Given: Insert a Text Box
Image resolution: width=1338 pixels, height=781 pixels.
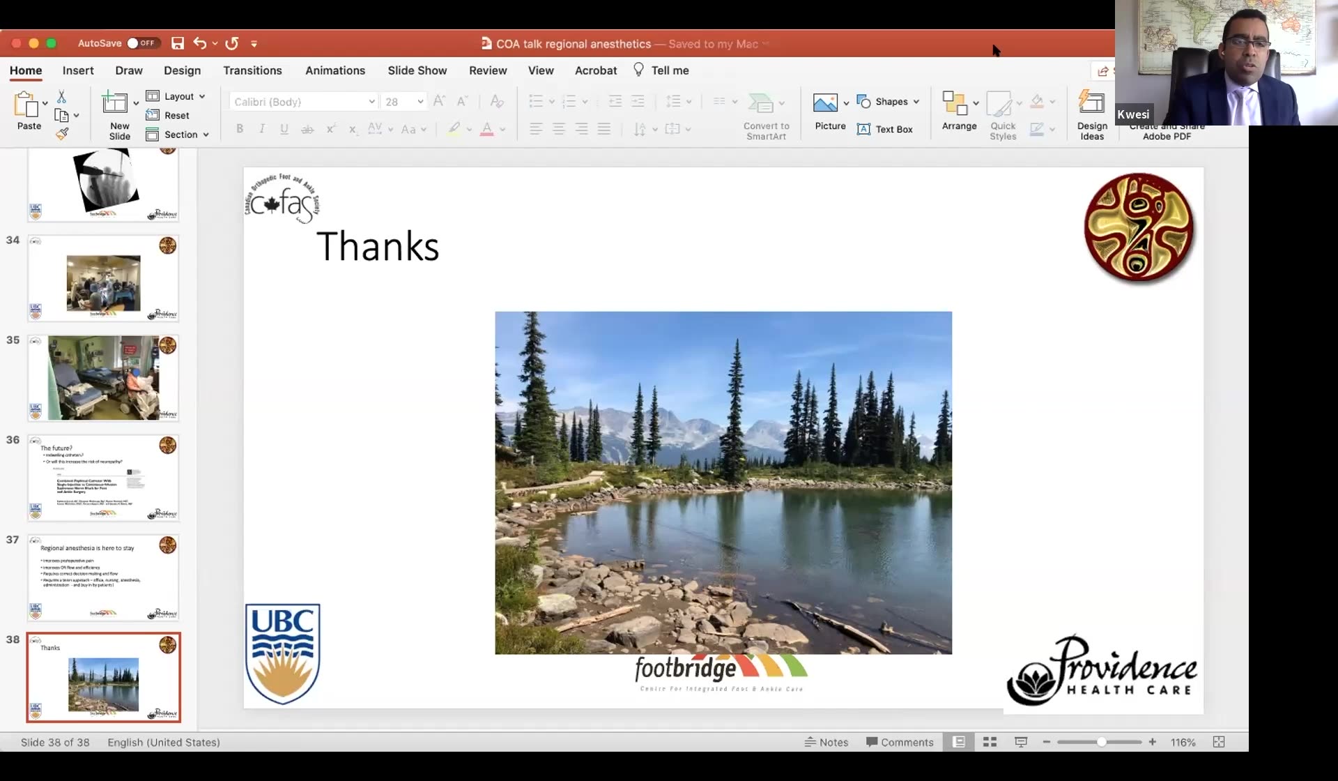Looking at the screenshot, I should coord(885,130).
